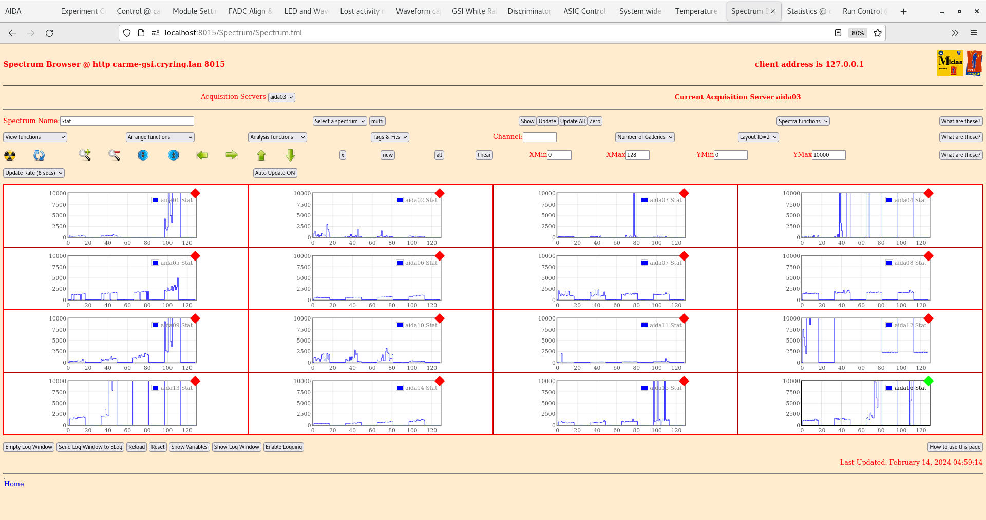This screenshot has height=520, width=986.
Task: Click the green left arrow navigation icon
Action: [x=202, y=155]
